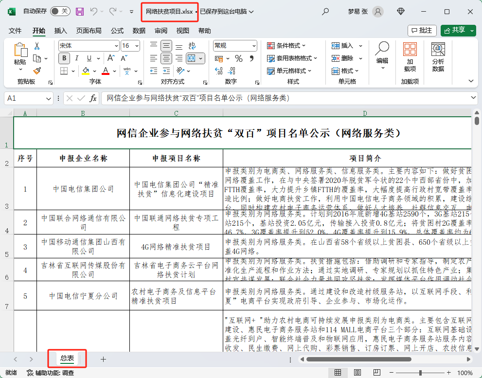The width and height of the screenshot is (482, 378).
Task: Toggle italic formatting
Action: 76,58
